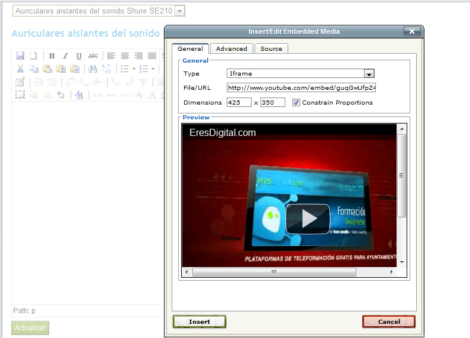
Task: Toggle strikethrough ABC formatting
Action: point(93,56)
